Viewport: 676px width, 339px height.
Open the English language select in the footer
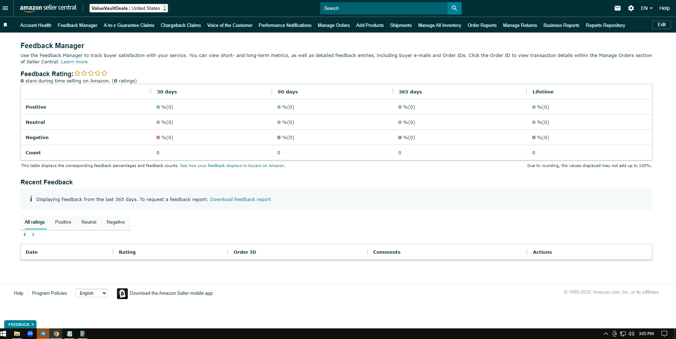(x=92, y=293)
